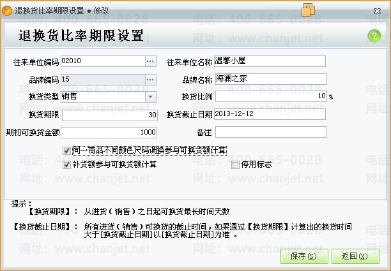Enable the 停用标志 checkbox
The image size is (391, 271).
(x=235, y=165)
